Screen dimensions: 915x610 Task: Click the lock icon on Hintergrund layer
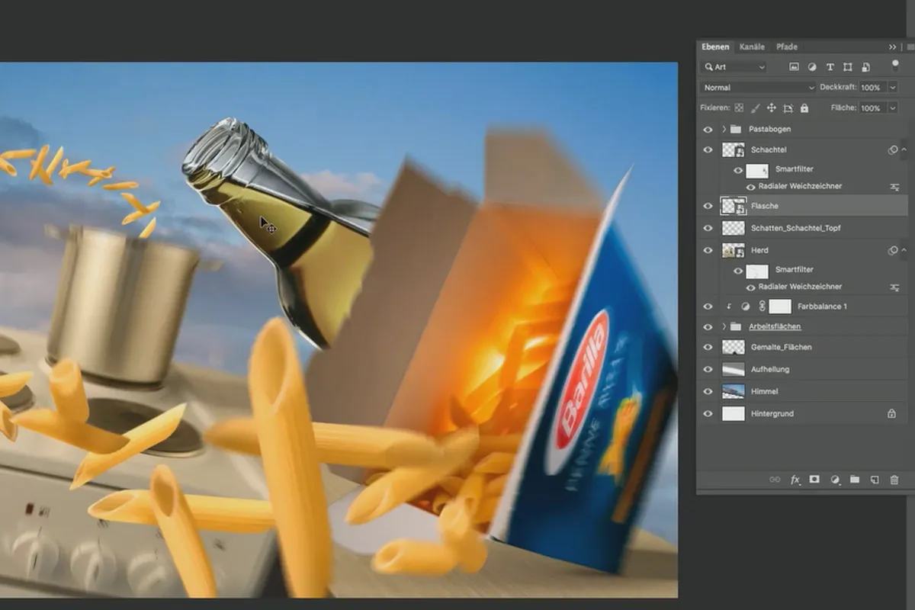coord(891,413)
